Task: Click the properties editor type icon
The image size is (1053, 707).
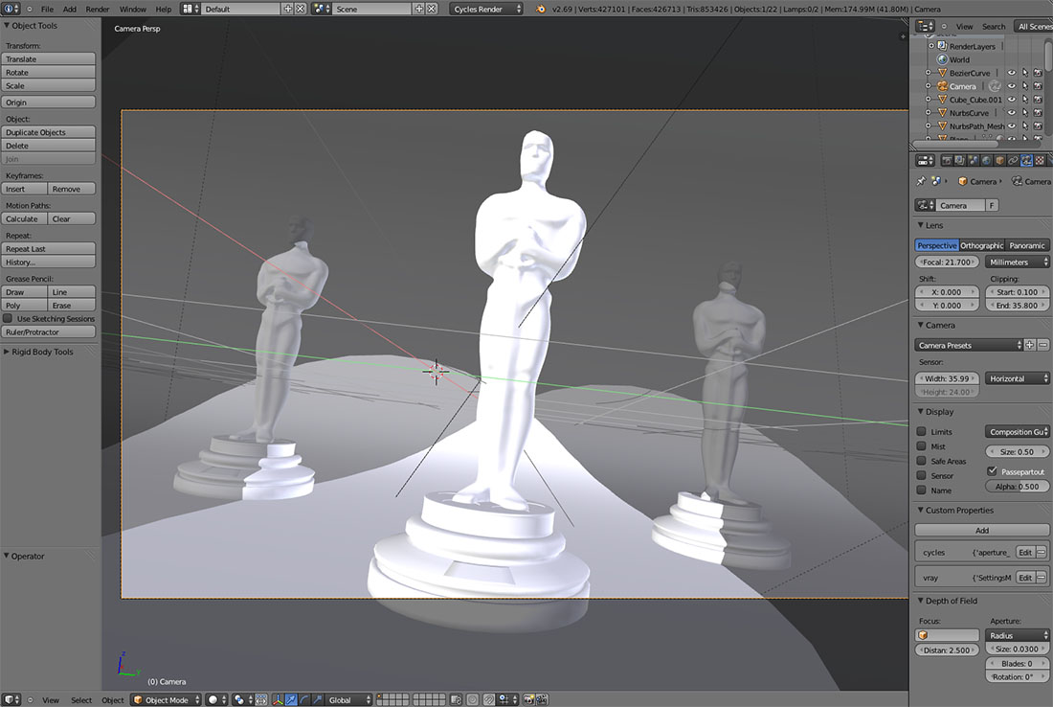Action: coord(926,161)
